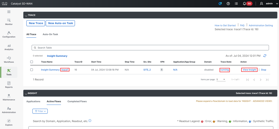Click the Cisco logo in header
279x129 pixels.
tap(4, 4)
